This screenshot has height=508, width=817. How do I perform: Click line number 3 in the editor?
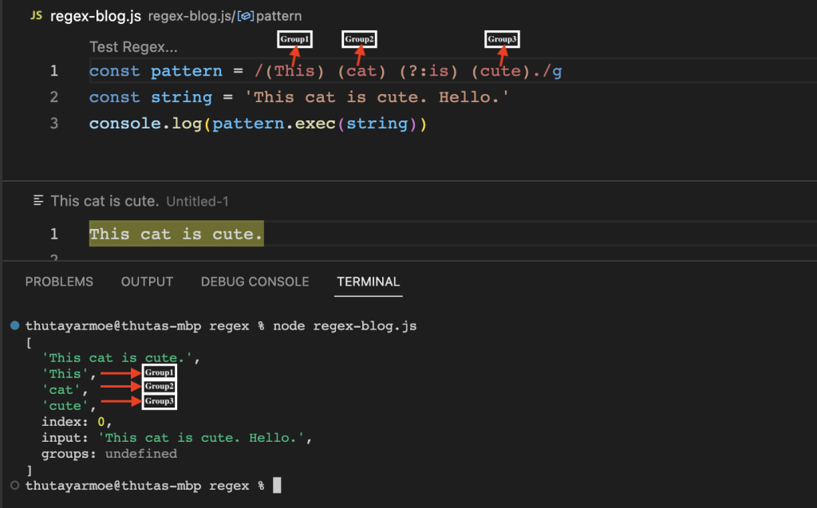[53, 123]
